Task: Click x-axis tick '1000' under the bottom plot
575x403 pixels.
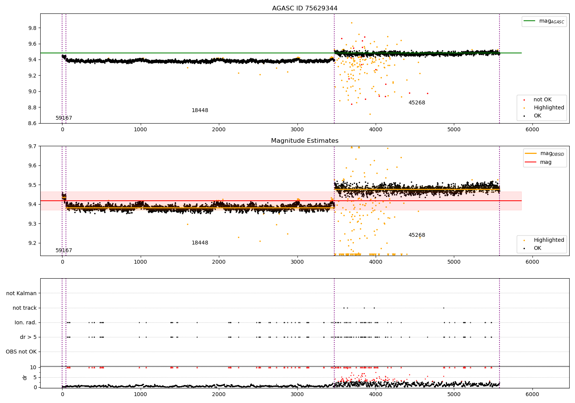Action: point(141,395)
